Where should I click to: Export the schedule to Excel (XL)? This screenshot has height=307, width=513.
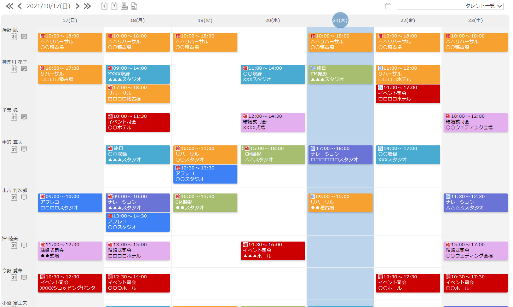134,6
